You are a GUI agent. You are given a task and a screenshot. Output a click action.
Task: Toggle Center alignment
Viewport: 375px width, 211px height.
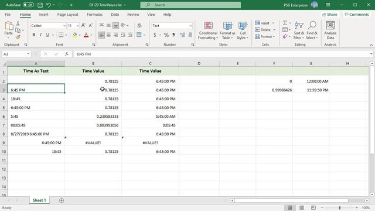click(x=108, y=35)
